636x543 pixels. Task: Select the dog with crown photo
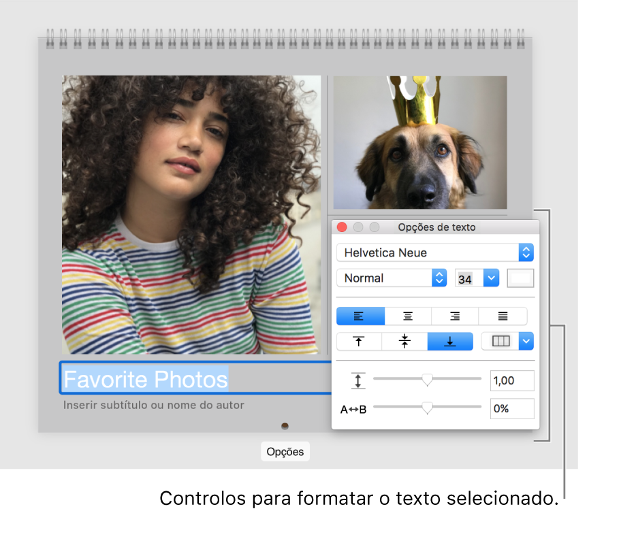tap(419, 142)
